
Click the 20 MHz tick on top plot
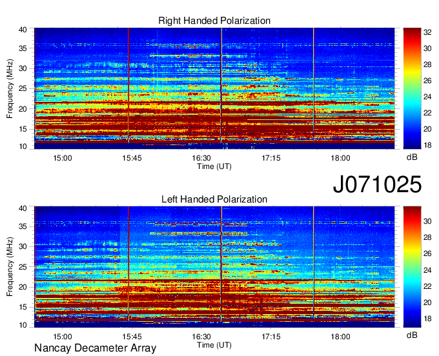coord(23,109)
